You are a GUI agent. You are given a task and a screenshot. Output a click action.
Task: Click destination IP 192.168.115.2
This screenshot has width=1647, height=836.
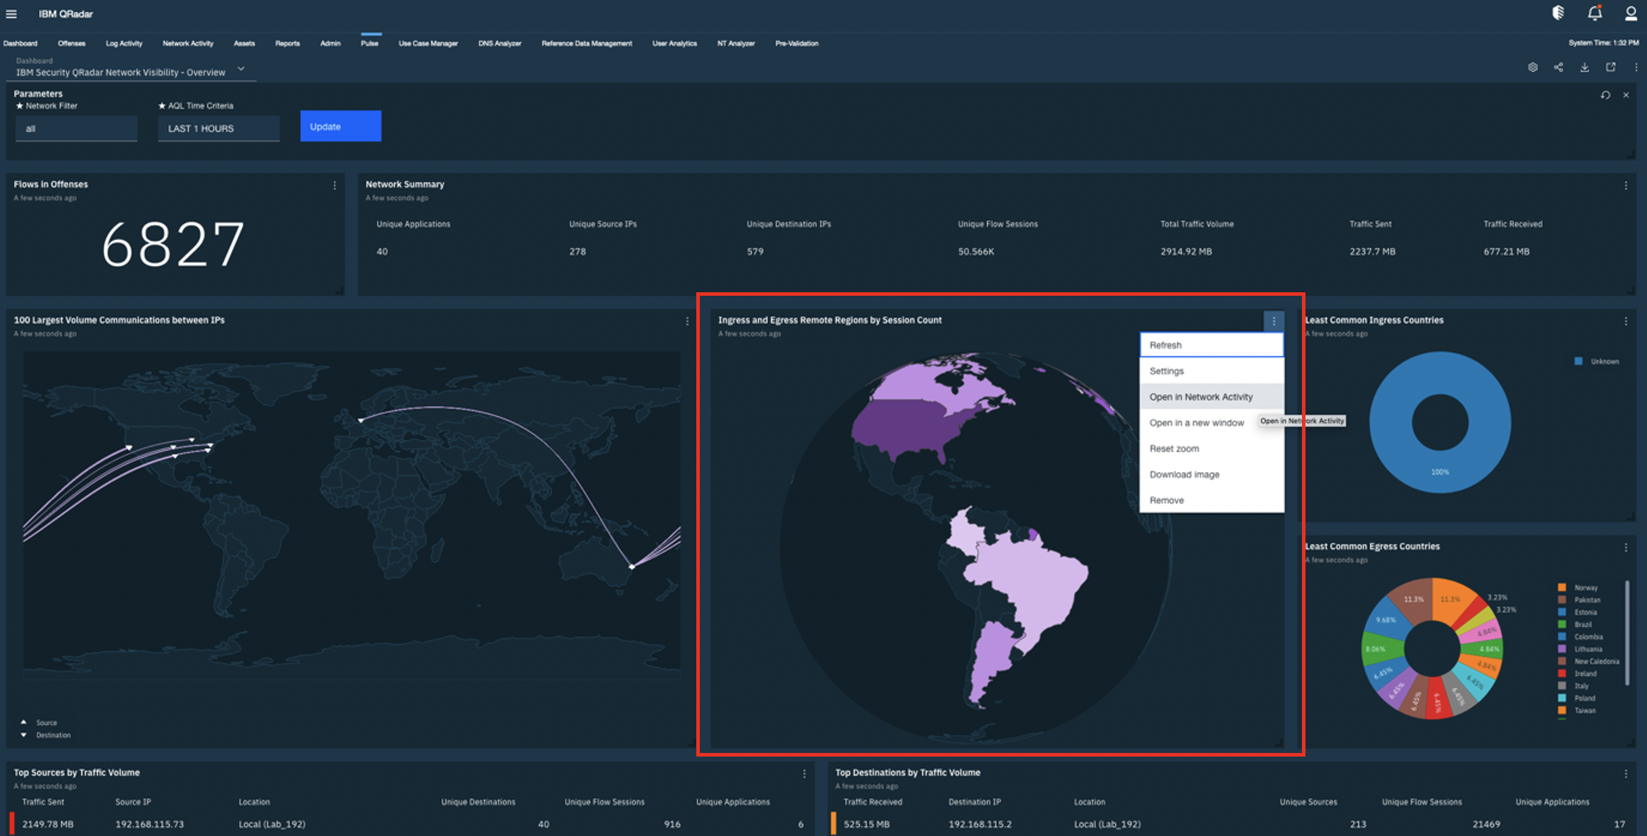[x=980, y=824]
